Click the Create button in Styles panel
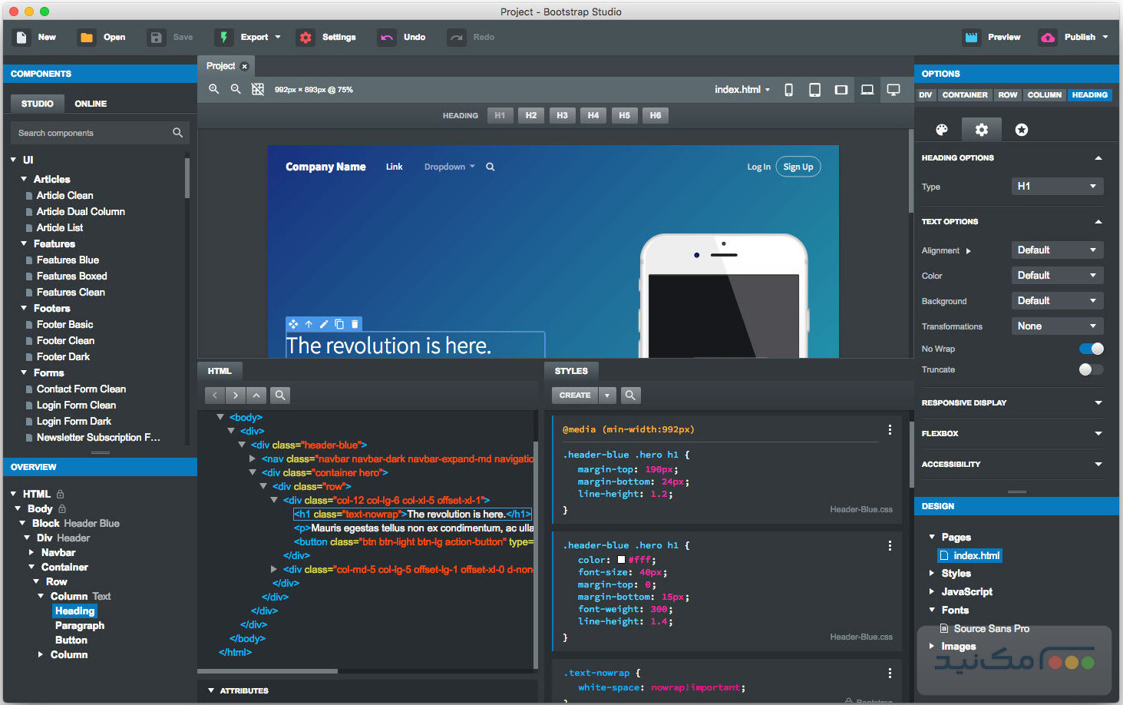This screenshot has height=705, width=1123. [574, 395]
